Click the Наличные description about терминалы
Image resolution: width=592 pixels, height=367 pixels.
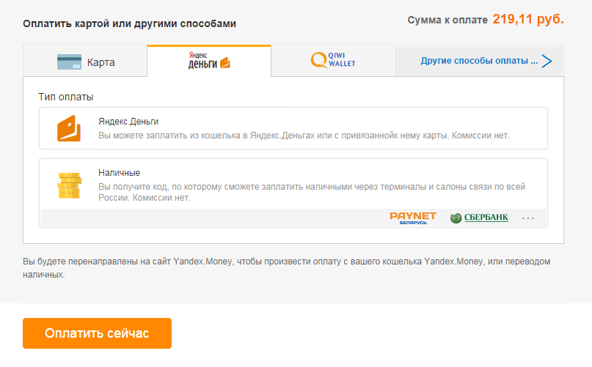312,192
